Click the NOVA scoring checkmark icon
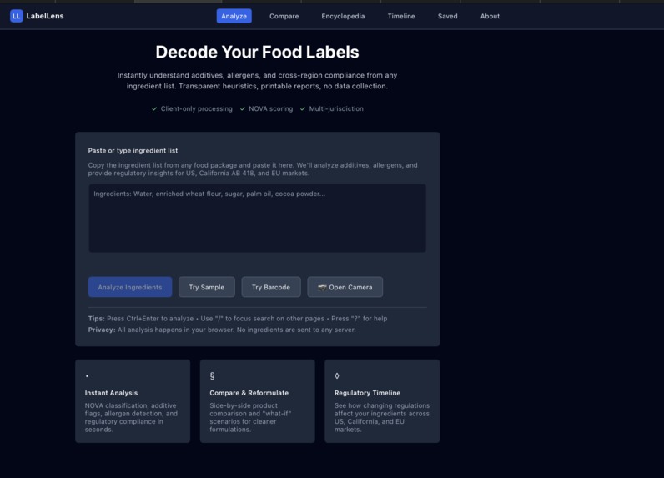Screen dimensions: 664x478 coord(243,108)
